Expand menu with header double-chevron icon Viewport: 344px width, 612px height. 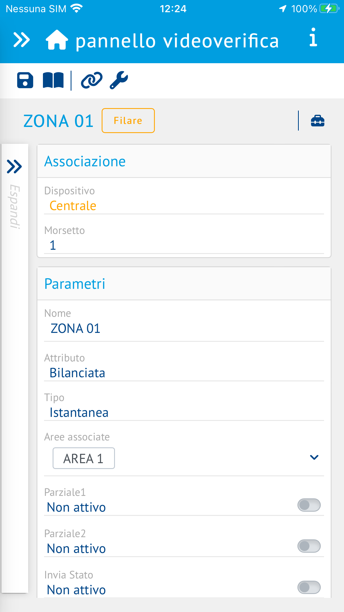click(22, 40)
